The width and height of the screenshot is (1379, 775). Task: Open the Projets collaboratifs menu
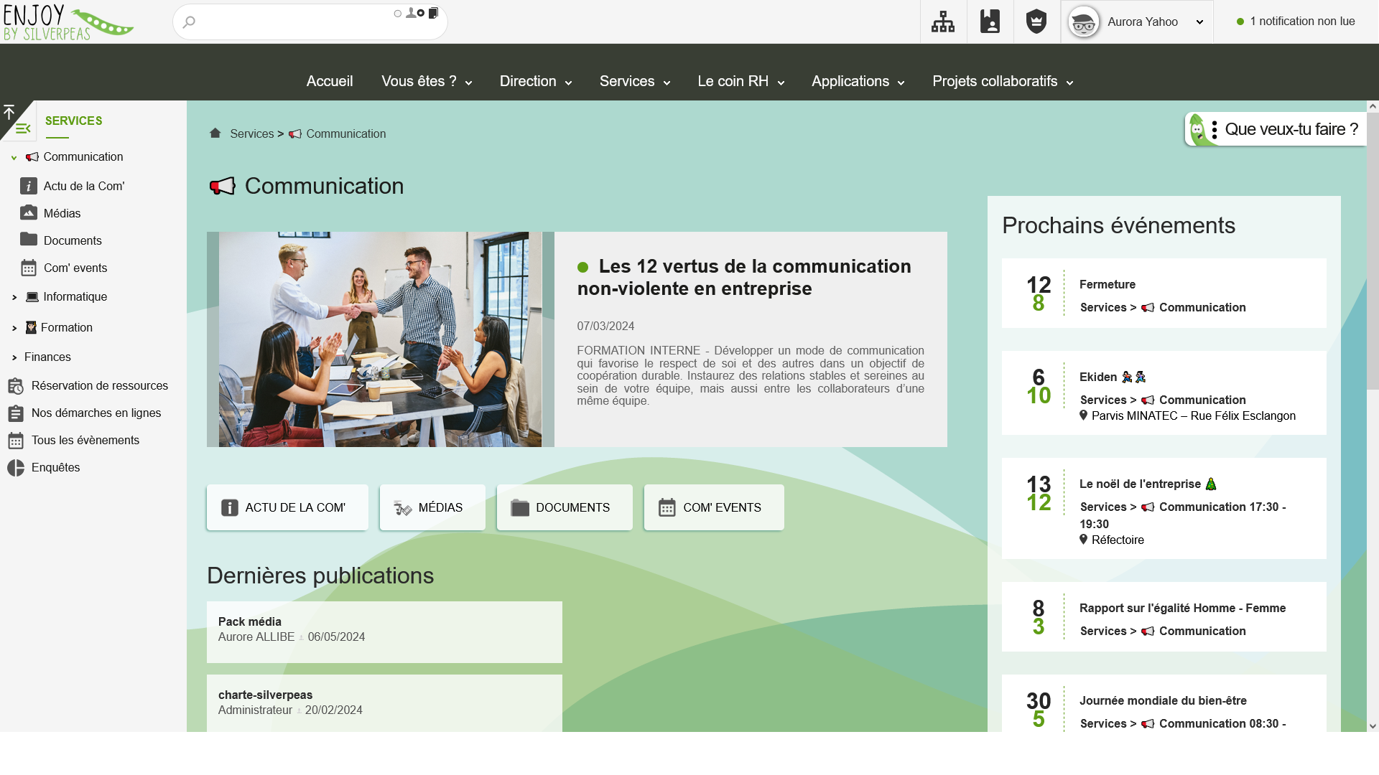click(x=1003, y=81)
